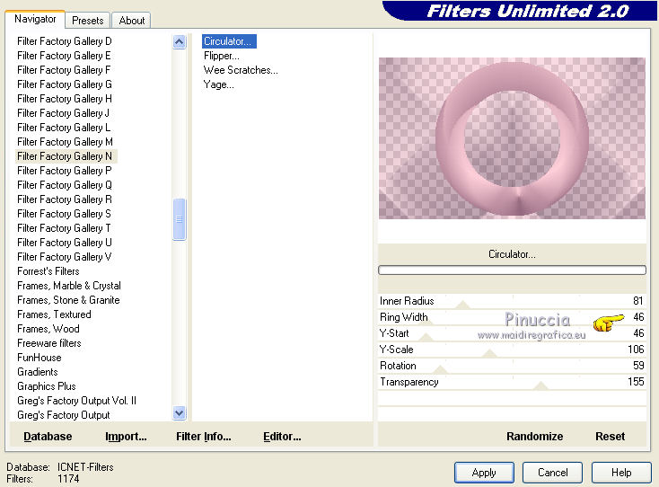Select Gradients category

point(38,372)
